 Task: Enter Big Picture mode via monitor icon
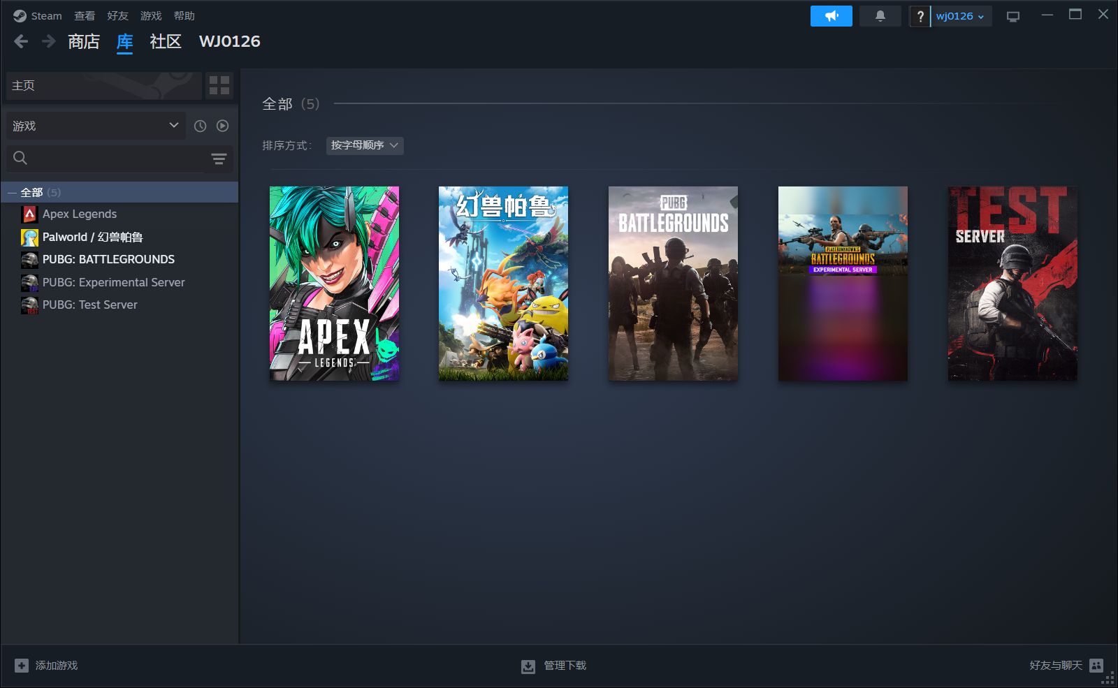point(1013,16)
